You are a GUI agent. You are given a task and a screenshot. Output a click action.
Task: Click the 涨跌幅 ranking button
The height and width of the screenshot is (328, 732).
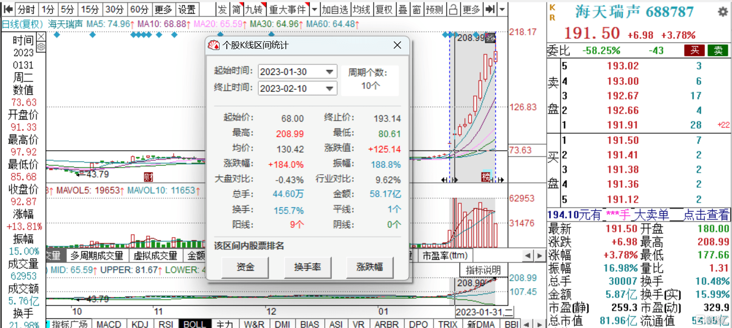tap(369, 267)
